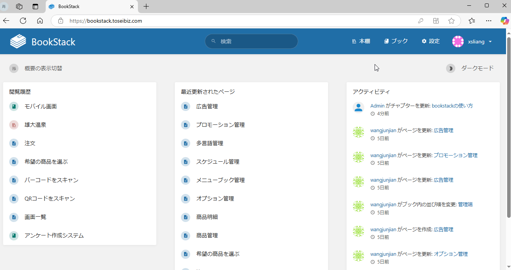
Task: Open browser settings and more menu
Action: pos(488,21)
